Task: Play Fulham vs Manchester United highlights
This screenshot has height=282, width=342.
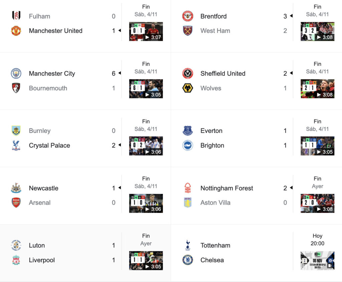Action: click(146, 31)
